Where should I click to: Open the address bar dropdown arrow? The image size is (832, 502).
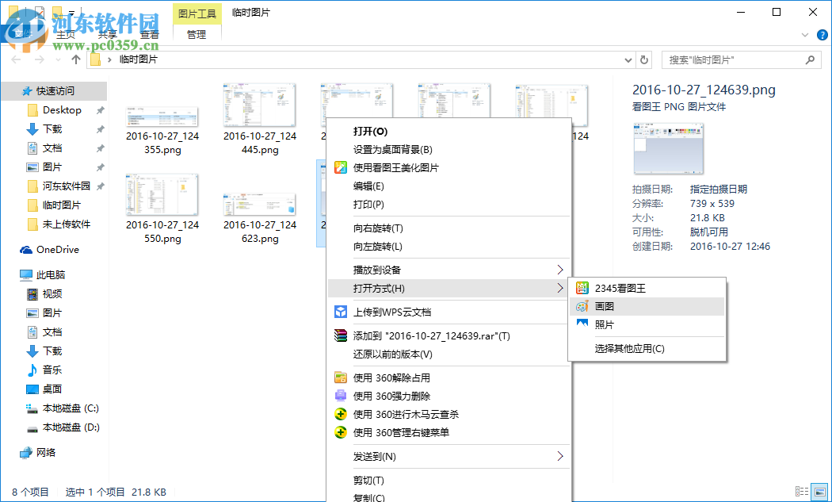[628, 59]
